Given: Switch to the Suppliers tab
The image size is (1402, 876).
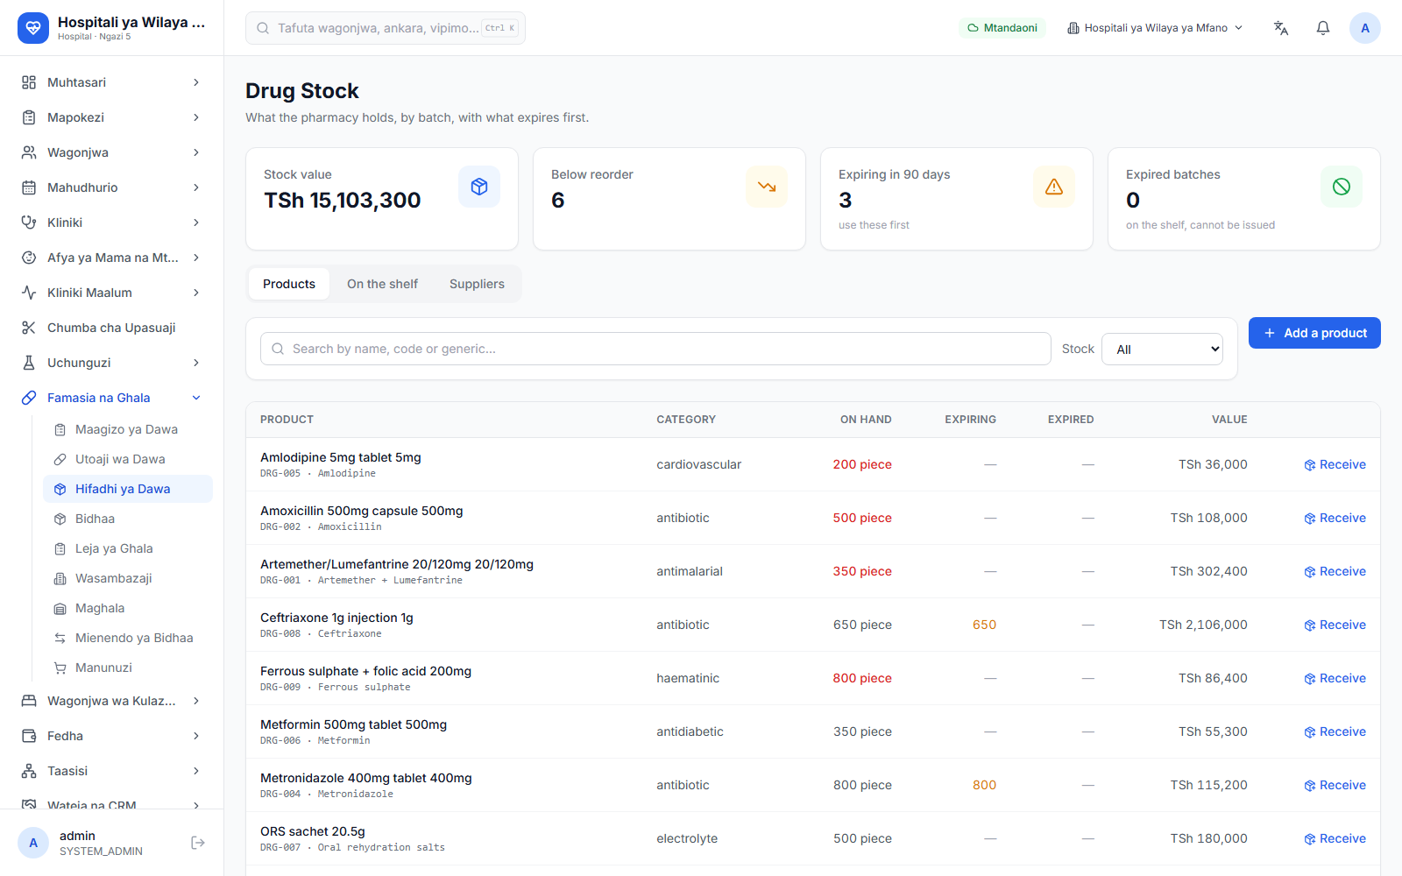Looking at the screenshot, I should [x=477, y=284].
